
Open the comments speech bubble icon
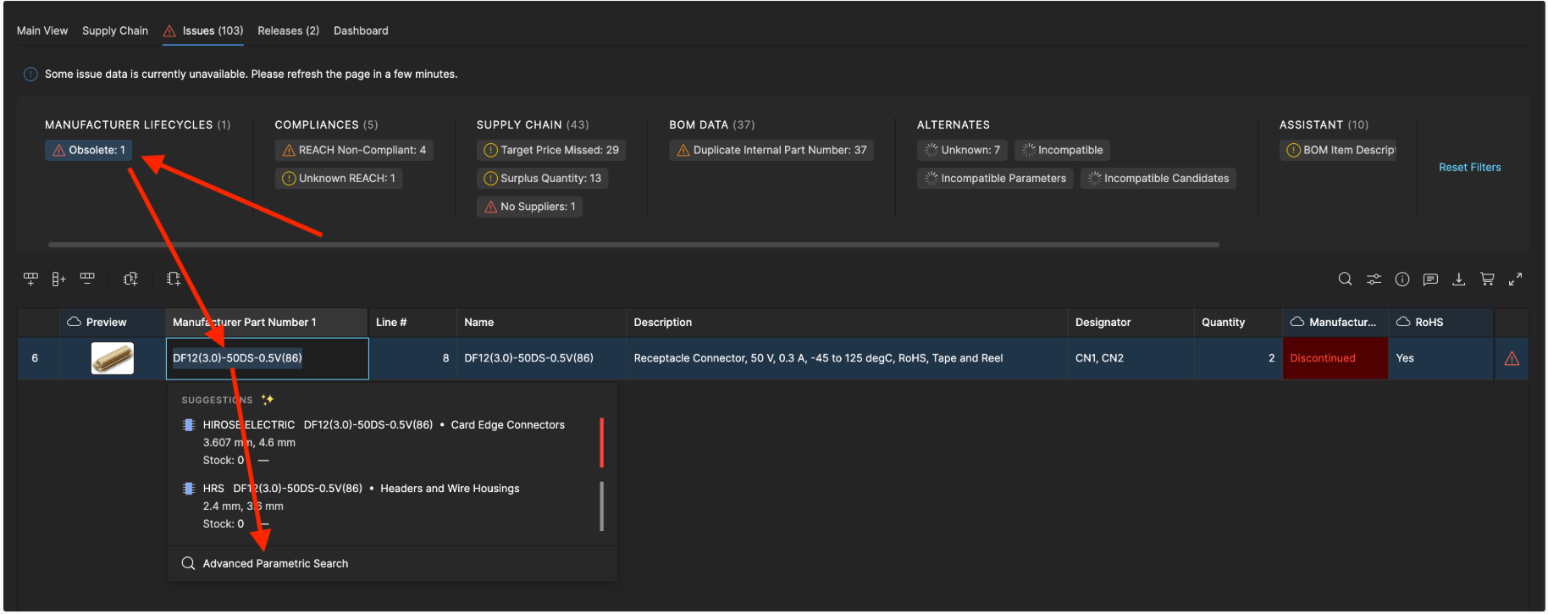point(1430,279)
